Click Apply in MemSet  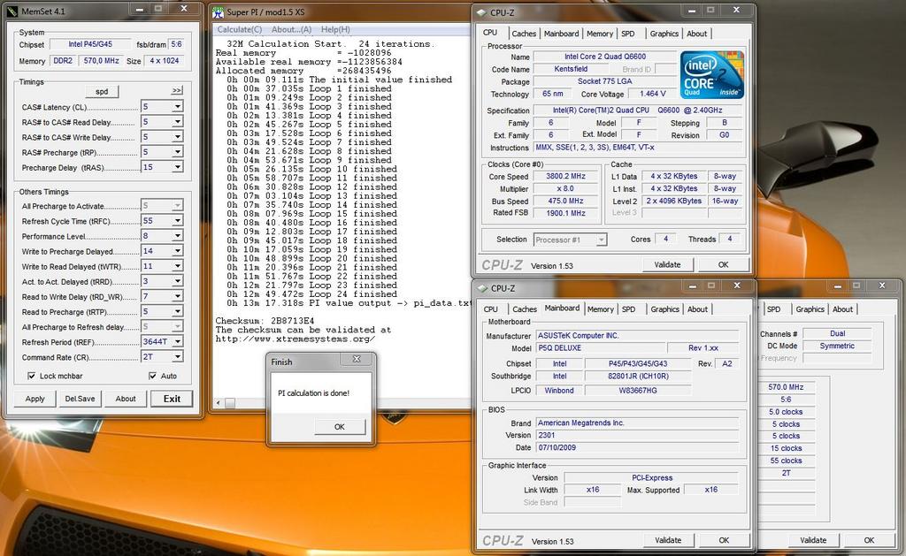[35, 399]
